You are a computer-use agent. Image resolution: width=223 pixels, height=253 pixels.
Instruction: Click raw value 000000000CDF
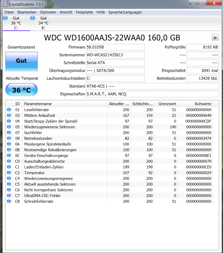coord(198,121)
